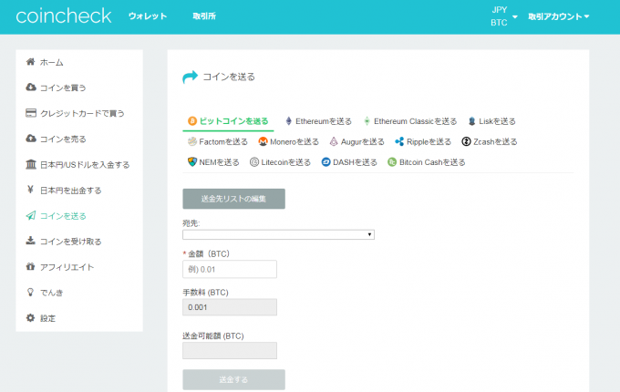This screenshot has width=620, height=392.
Task: Switch to Rippleを送る tab
Action: click(x=423, y=141)
